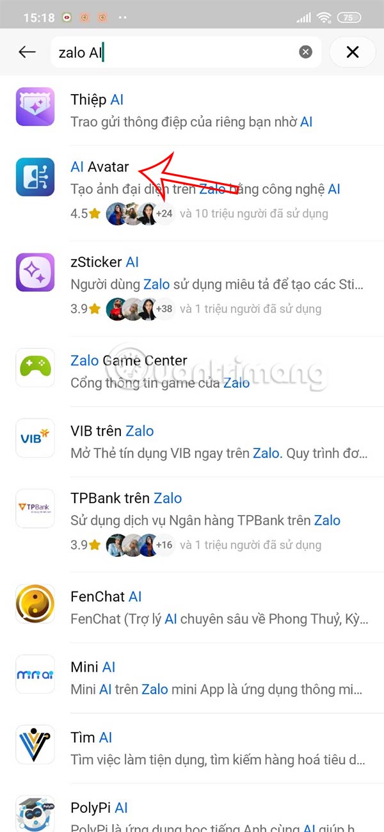Open the Zalo Game Center gamepad icon
The height and width of the screenshot is (832, 384).
35,367
